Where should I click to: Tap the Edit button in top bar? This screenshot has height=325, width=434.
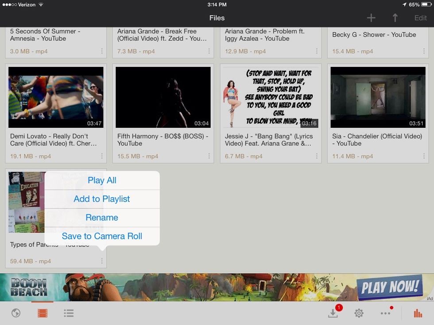(420, 18)
